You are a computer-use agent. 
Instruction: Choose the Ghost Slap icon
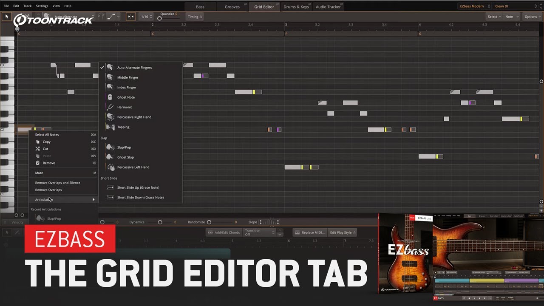tap(110, 157)
